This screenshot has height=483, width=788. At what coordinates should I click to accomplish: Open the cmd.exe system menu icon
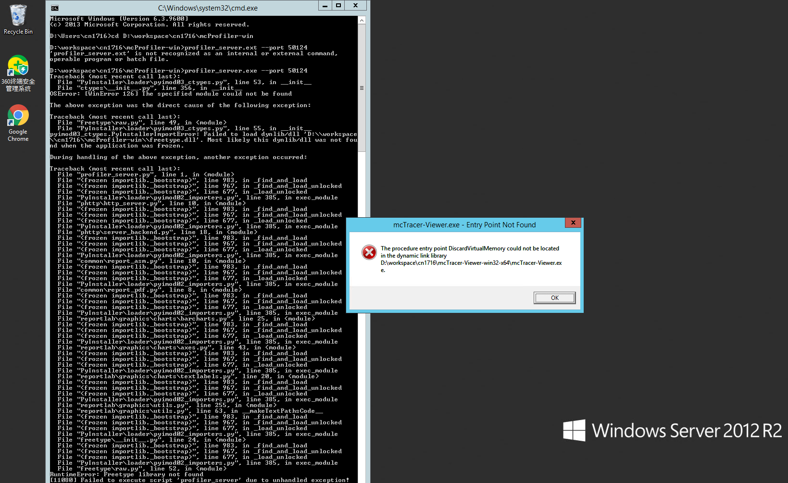pyautogui.click(x=55, y=8)
